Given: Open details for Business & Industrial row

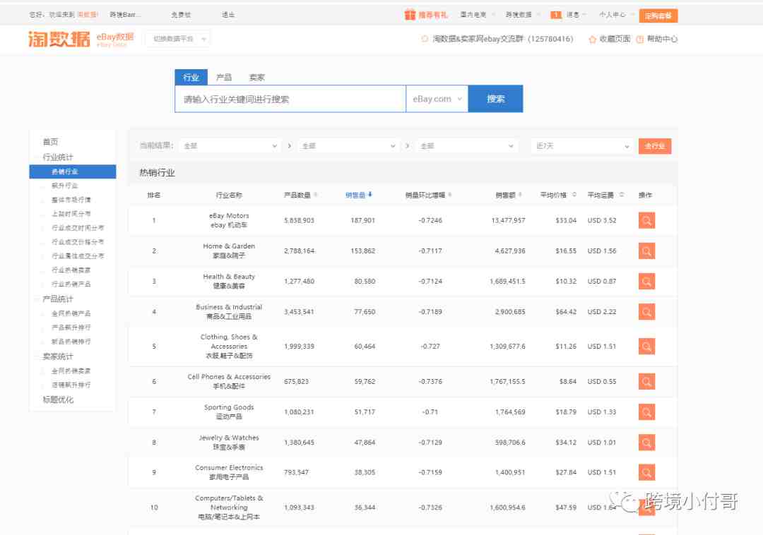Looking at the screenshot, I should (x=646, y=311).
